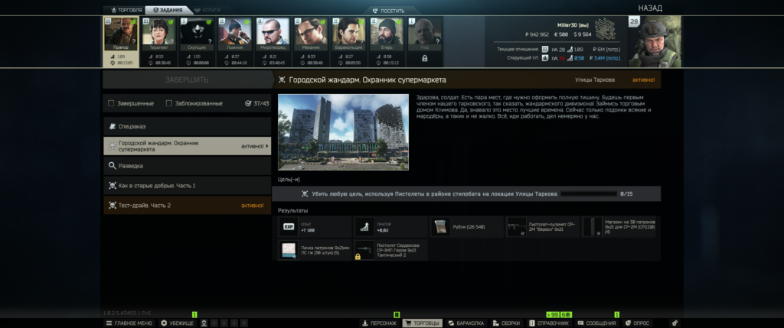784x328 pixels.
Task: Click the Завершить quest button
Action: tap(187, 80)
